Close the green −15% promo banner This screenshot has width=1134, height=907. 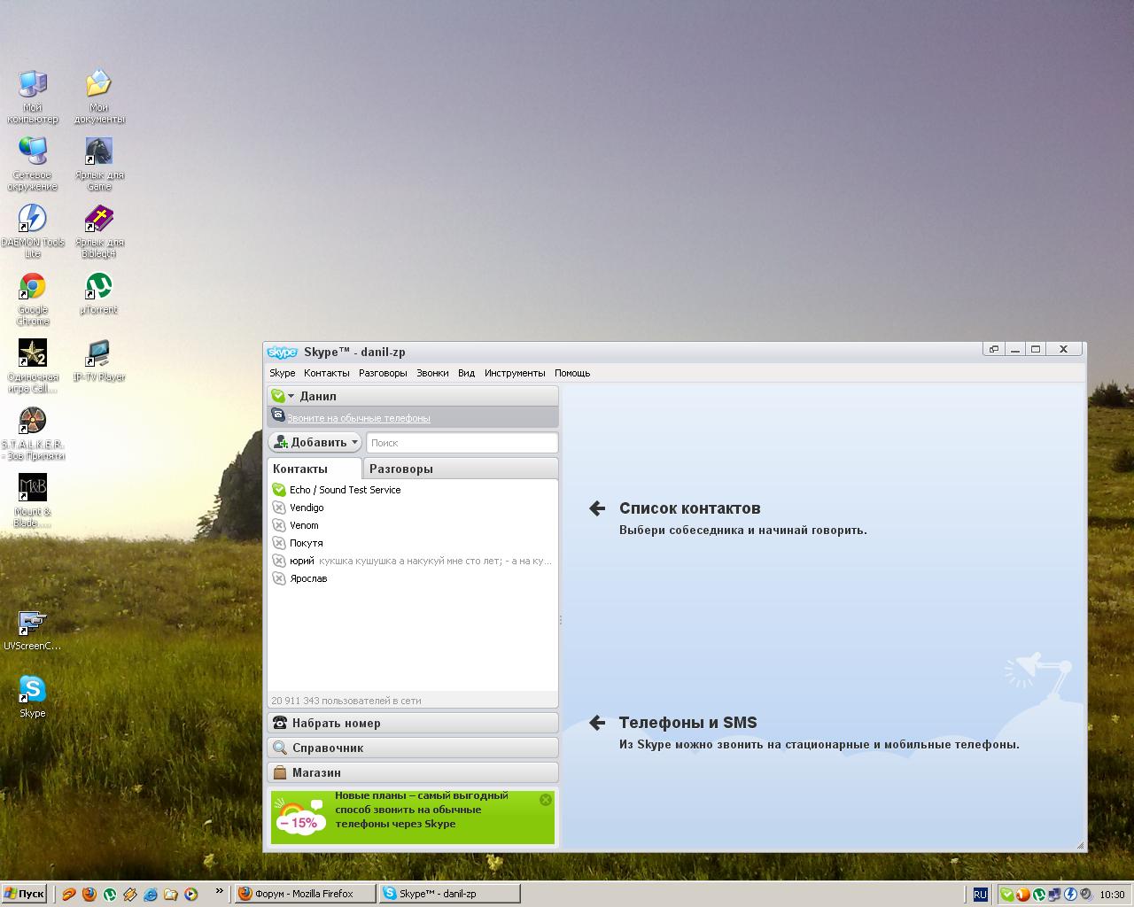(546, 799)
